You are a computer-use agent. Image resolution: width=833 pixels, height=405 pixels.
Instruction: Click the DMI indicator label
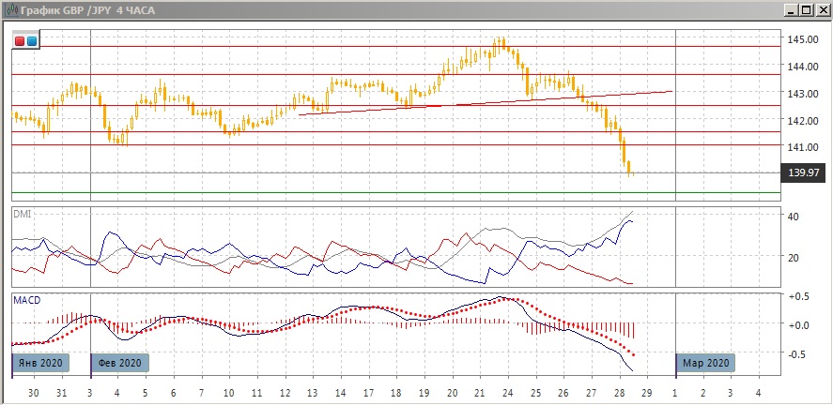21,215
